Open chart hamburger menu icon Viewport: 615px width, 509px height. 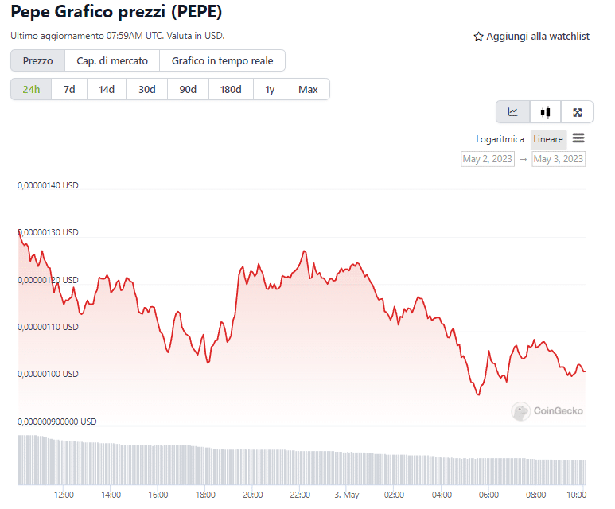point(578,138)
